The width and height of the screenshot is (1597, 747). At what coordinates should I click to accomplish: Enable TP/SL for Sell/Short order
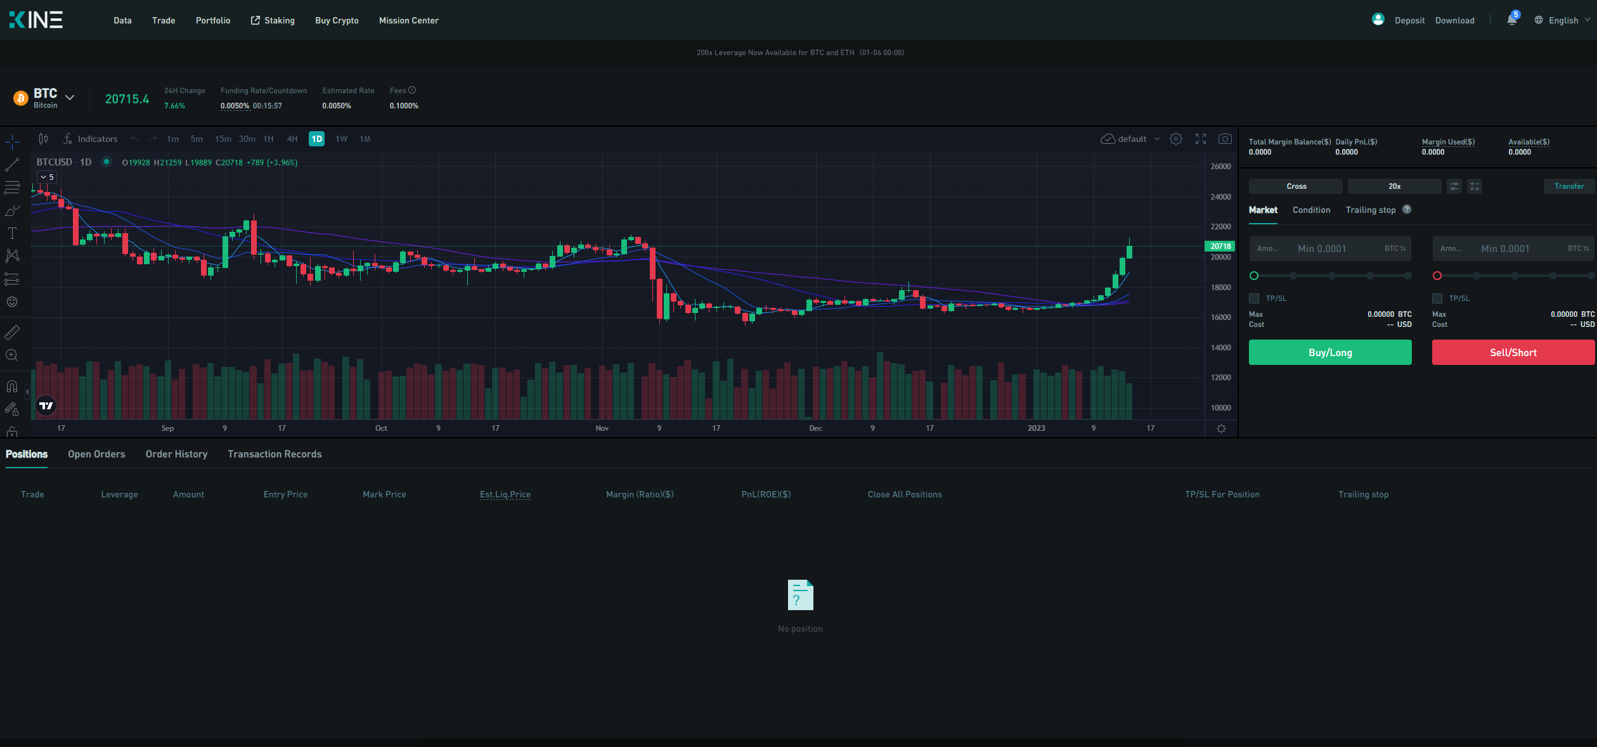coord(1437,298)
